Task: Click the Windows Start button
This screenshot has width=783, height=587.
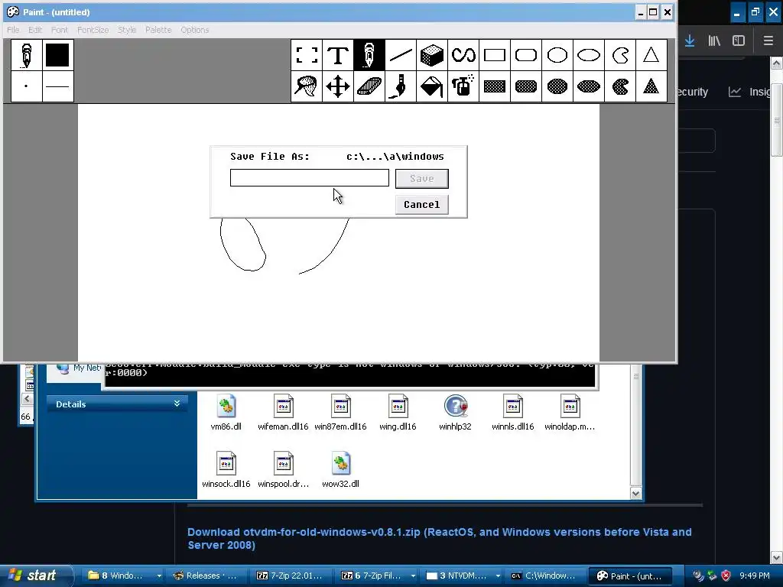Action: pyautogui.click(x=35, y=576)
